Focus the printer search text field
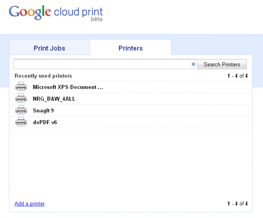 pyautogui.click(x=102, y=64)
